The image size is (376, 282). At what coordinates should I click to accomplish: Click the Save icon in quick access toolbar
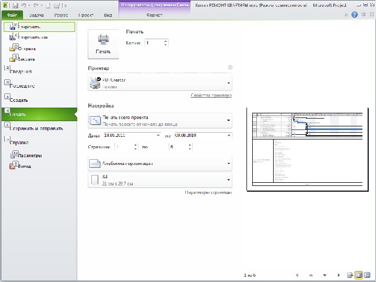click(15, 5)
